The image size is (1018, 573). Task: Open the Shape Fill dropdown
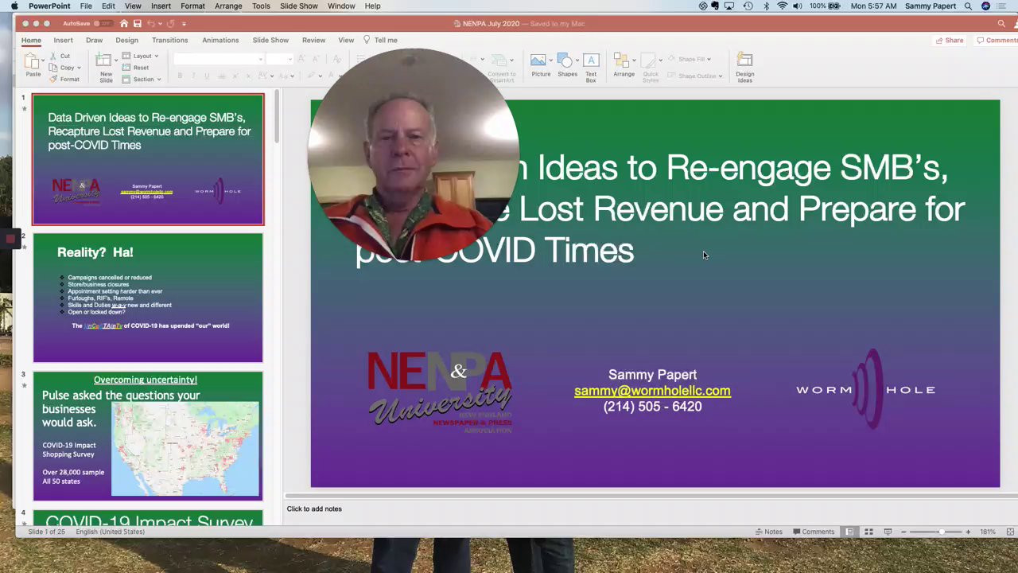coord(688,59)
